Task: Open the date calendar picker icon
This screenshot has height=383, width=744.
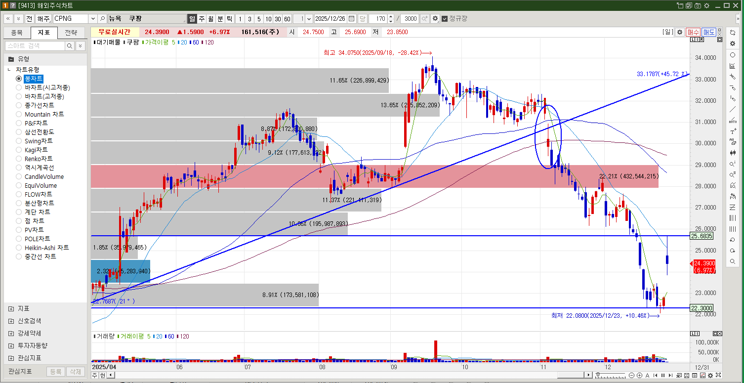Action: (x=351, y=18)
